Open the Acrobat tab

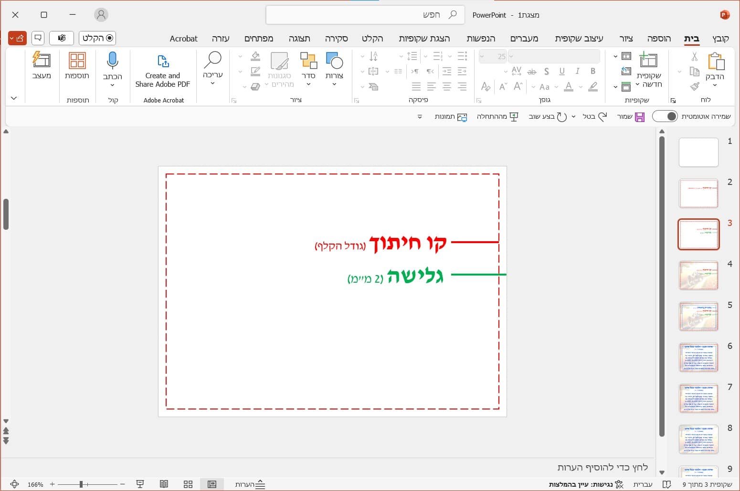pos(183,39)
